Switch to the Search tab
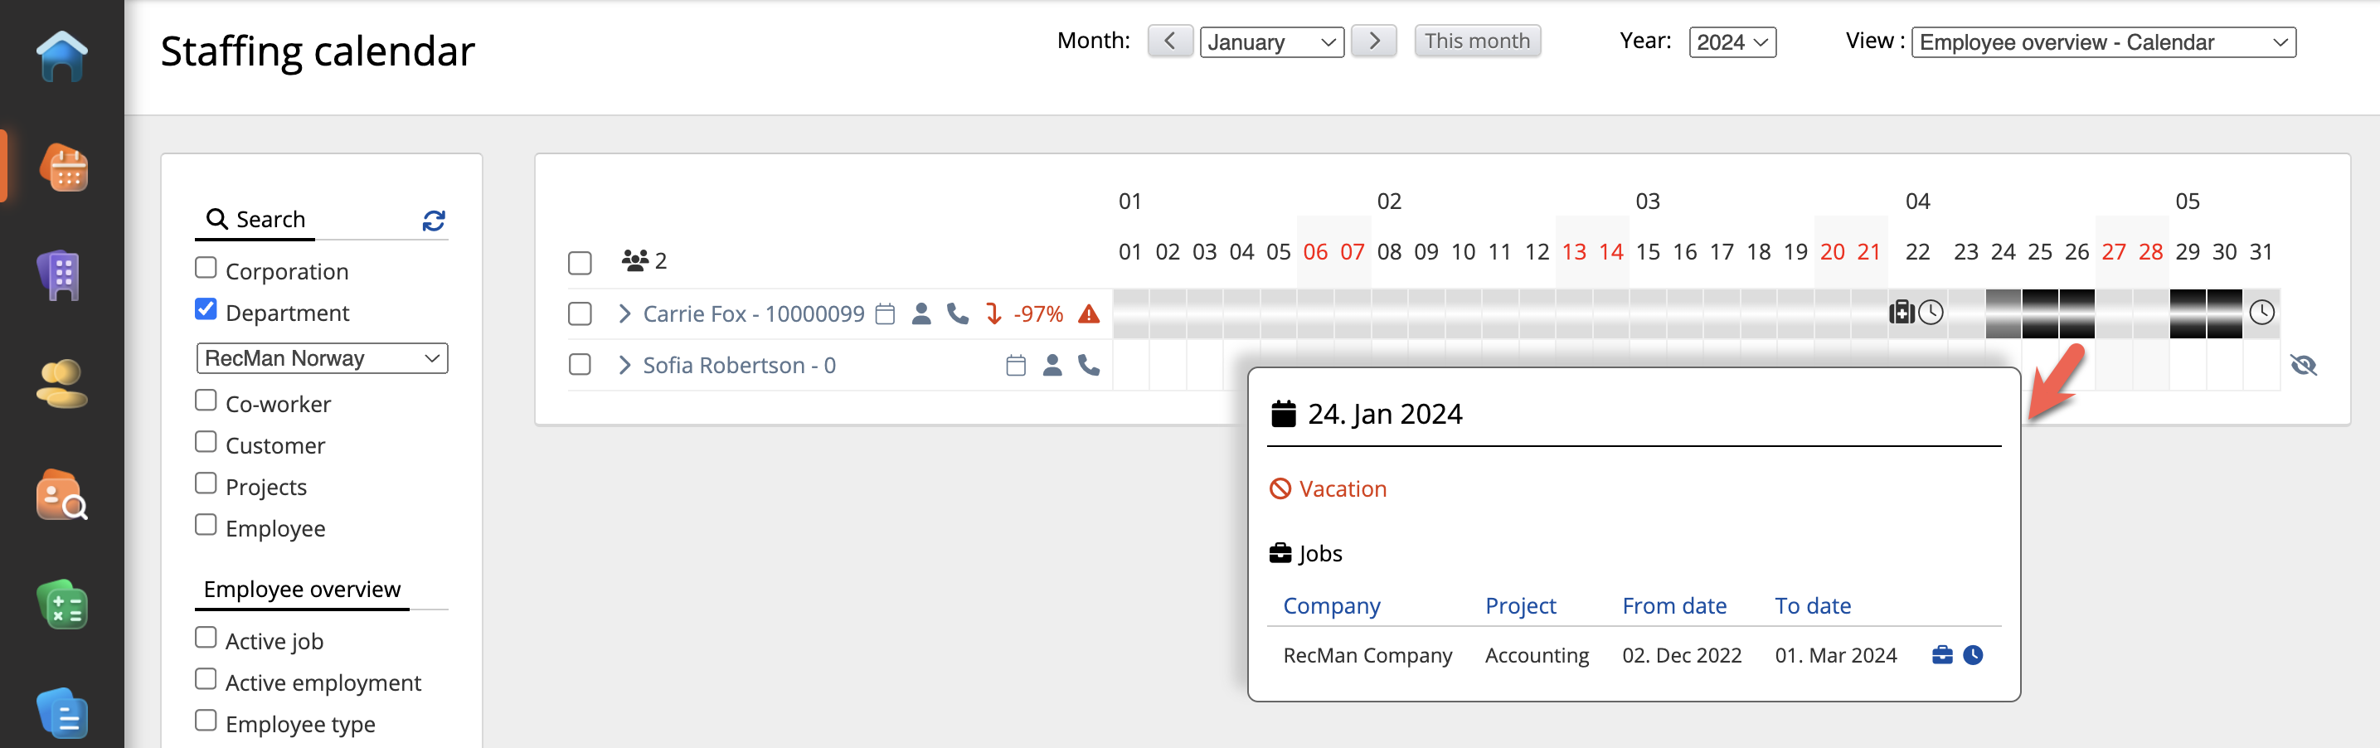This screenshot has height=748, width=2380. click(256, 220)
